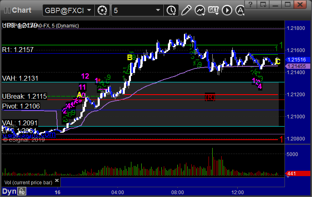Click the VAH: 1.2131 level label
Screen dimensions: 312x197
point(20,79)
